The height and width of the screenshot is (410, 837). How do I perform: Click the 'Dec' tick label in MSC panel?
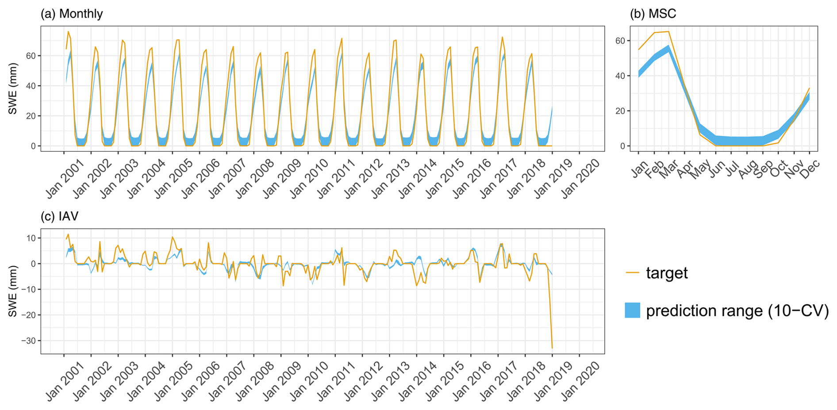click(x=810, y=169)
